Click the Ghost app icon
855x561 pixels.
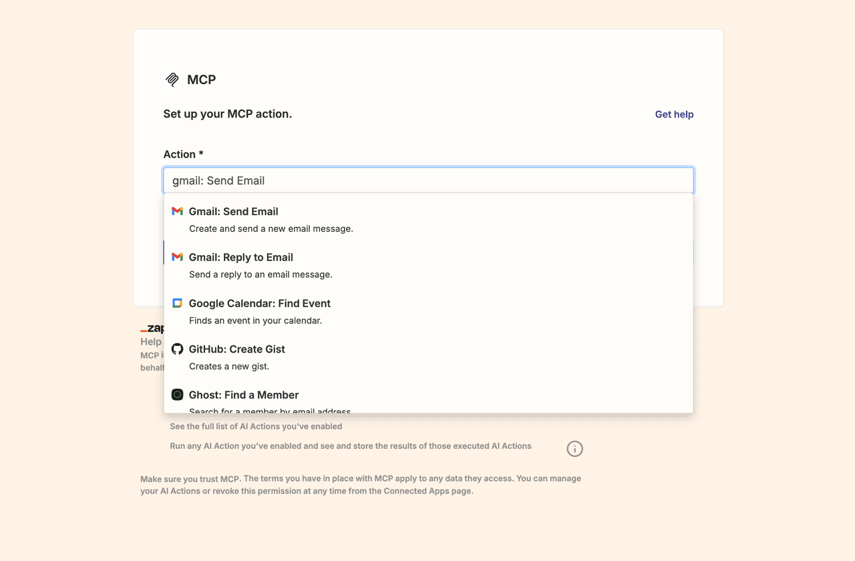pos(177,395)
